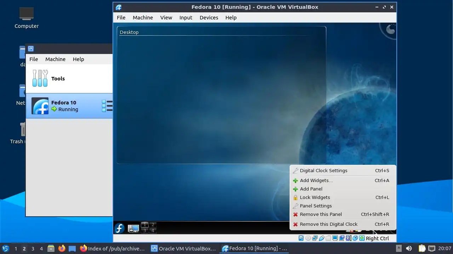Click the Tools icon in VirtualBox Manager

click(x=40, y=78)
